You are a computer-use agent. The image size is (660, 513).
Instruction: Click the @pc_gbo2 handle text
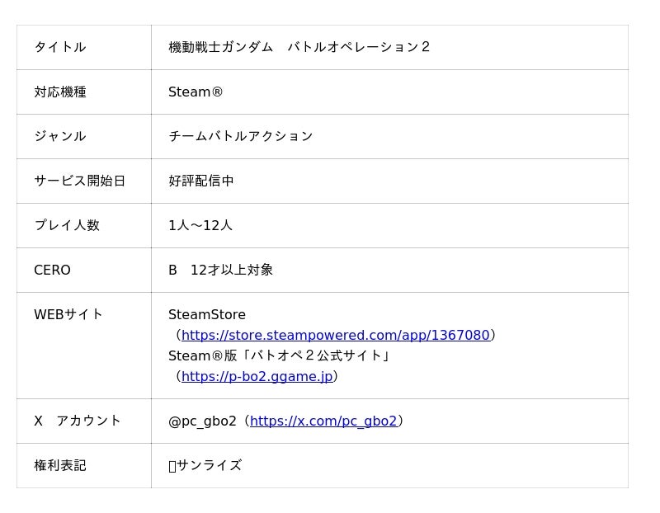(x=202, y=421)
